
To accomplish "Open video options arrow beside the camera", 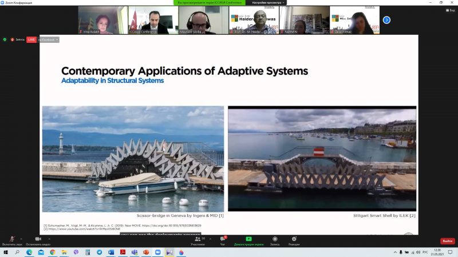I will pyautogui.click(x=49, y=239).
